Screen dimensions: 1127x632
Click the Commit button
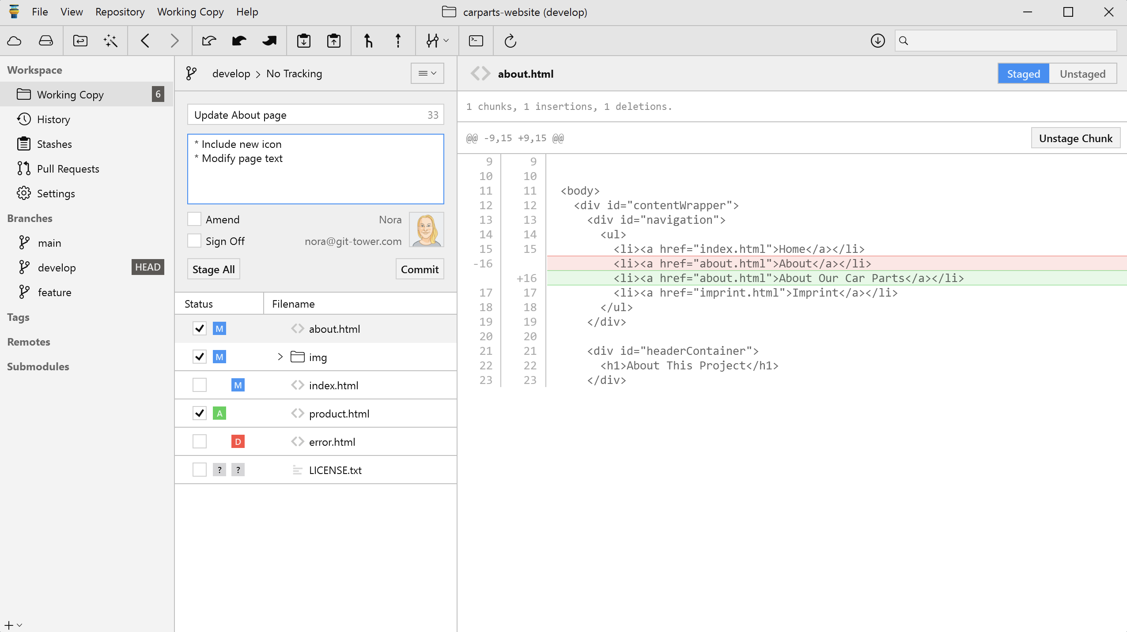pyautogui.click(x=420, y=269)
